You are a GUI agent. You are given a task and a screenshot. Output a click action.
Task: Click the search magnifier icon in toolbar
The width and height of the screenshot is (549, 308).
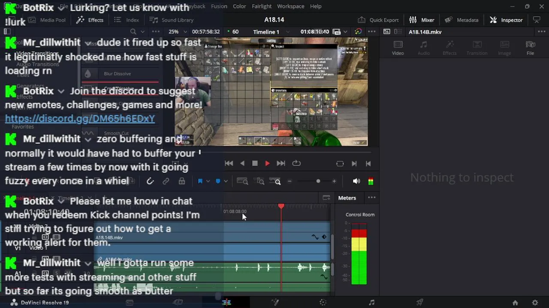(133, 32)
